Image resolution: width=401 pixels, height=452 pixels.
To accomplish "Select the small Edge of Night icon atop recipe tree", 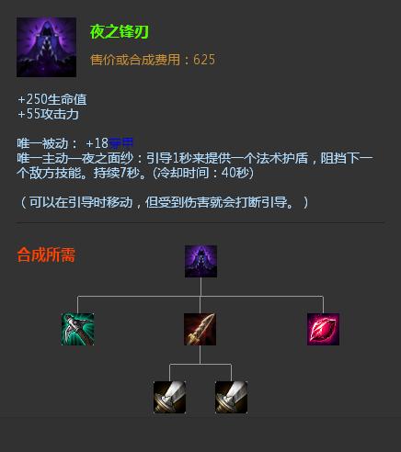I will point(200,261).
